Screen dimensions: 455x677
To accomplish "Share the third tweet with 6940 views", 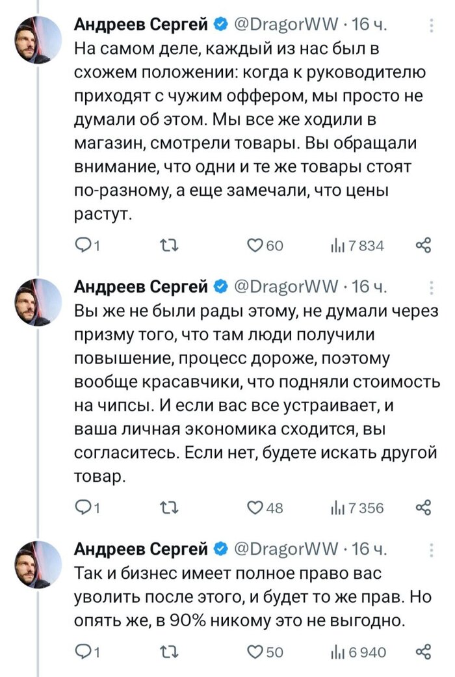I will click(x=423, y=652).
